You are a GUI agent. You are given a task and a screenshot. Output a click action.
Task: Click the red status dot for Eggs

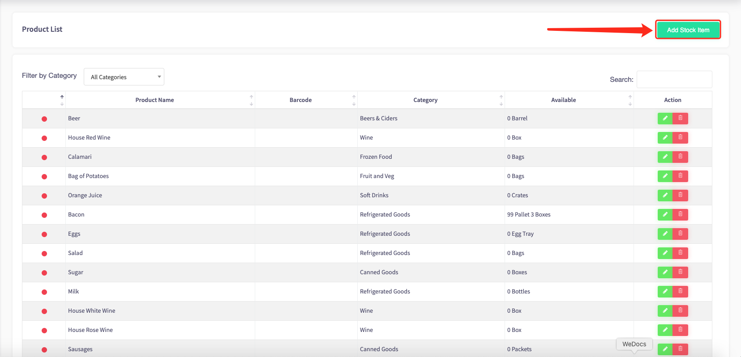pos(44,234)
